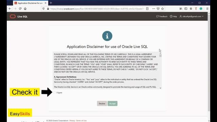View site security padlock info

pos(48,9)
